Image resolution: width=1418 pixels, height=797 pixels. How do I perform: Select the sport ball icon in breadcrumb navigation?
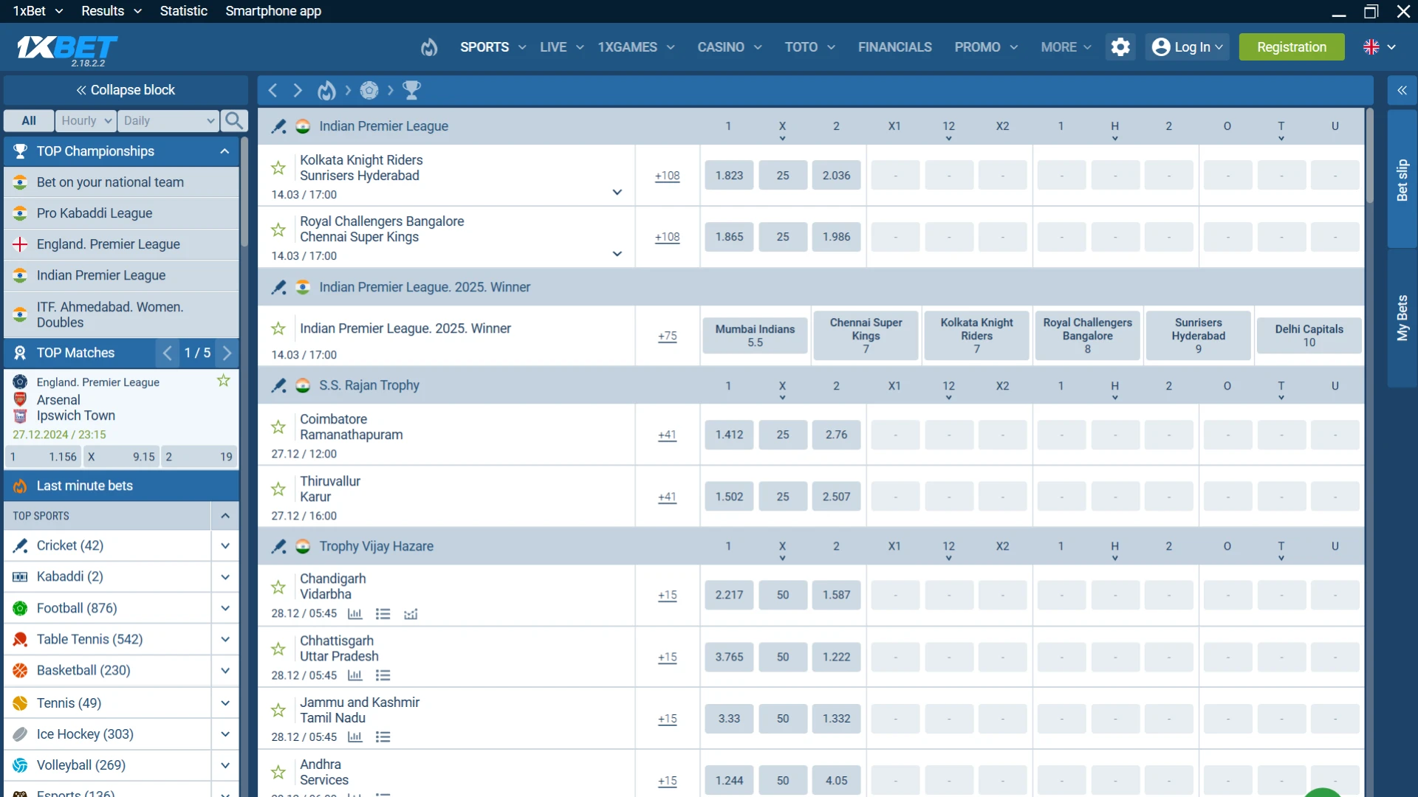coord(369,90)
